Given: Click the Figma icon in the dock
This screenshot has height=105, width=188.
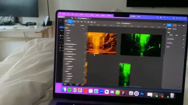Looking at the screenshot, I should (x=123, y=93).
